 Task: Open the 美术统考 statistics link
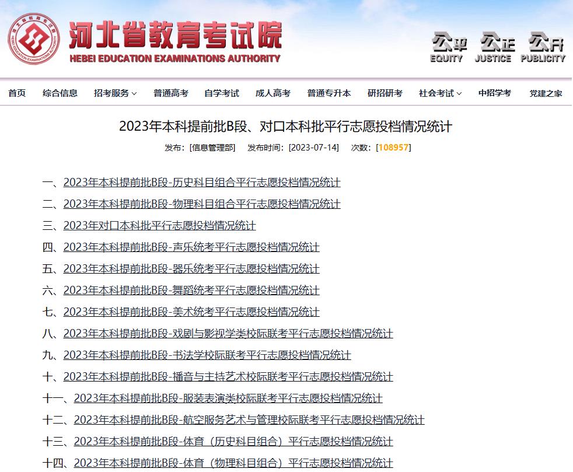[x=191, y=312]
